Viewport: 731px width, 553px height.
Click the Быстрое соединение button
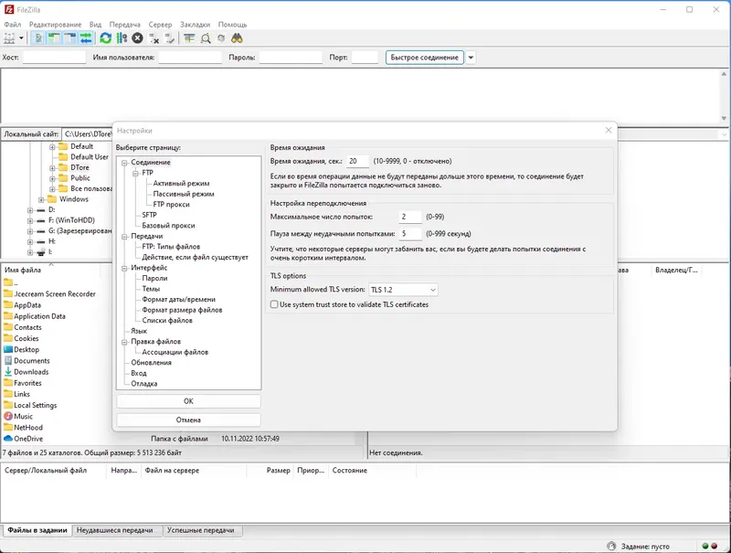pos(425,58)
